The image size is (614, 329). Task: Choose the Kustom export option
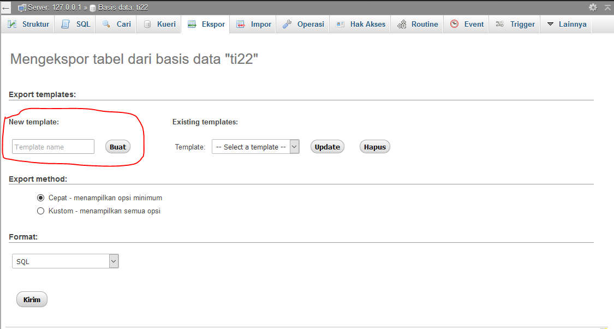click(41, 211)
